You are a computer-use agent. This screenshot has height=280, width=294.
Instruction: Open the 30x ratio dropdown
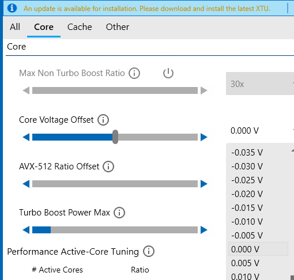[x=260, y=84]
